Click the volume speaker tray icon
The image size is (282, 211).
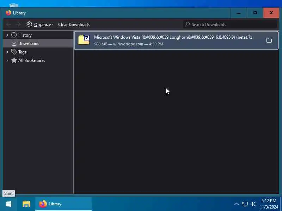pyautogui.click(x=253, y=204)
